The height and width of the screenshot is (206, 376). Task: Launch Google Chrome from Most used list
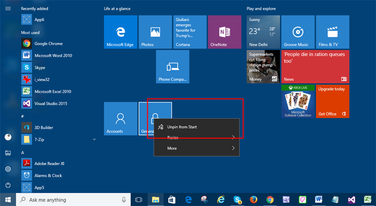click(x=48, y=44)
